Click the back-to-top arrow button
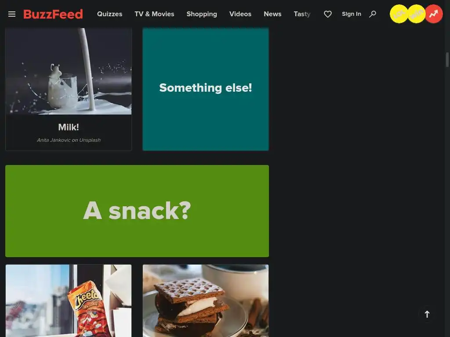Viewport: 450px width, 337px height. tap(427, 314)
